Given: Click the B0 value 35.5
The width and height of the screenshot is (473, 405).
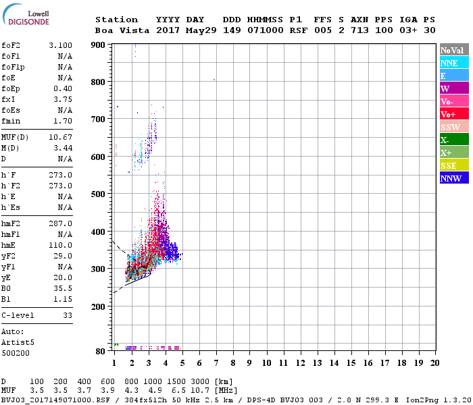Looking at the screenshot, I should [x=63, y=288].
